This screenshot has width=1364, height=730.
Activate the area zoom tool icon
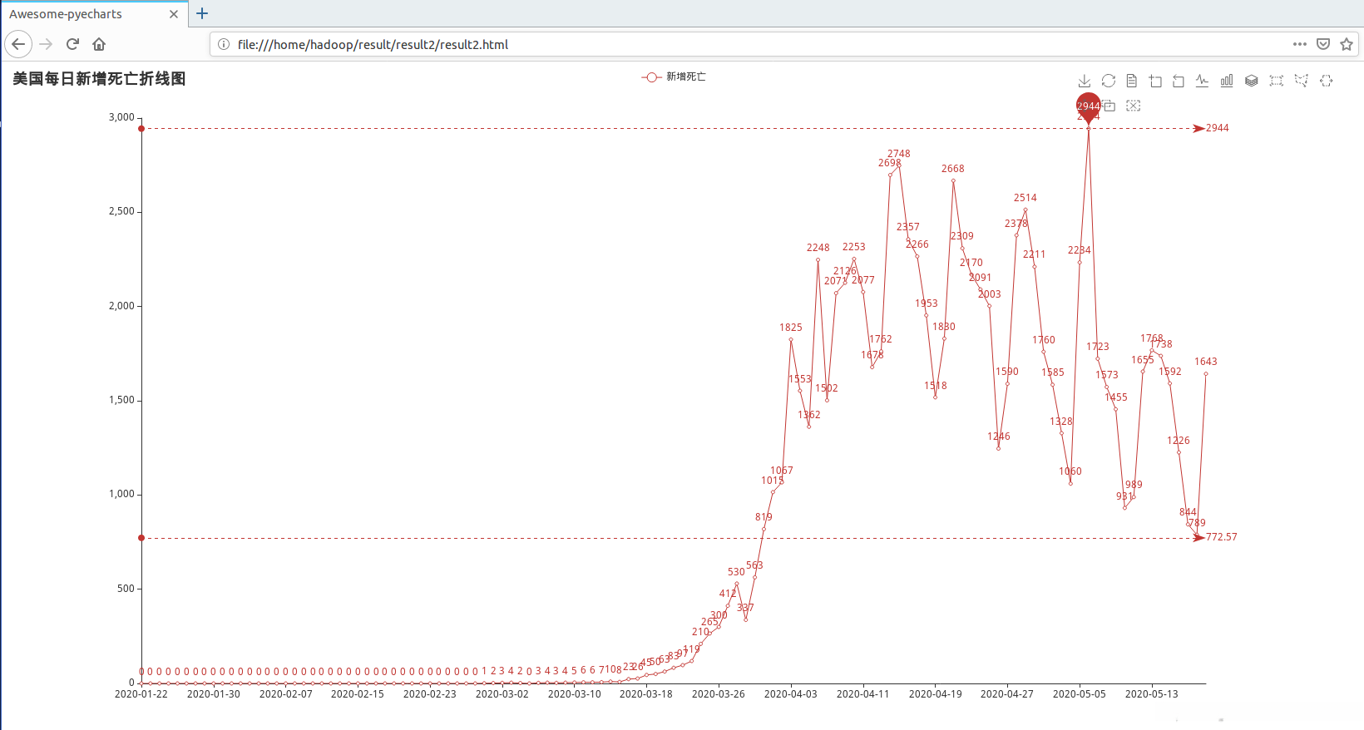pyautogui.click(x=1155, y=81)
